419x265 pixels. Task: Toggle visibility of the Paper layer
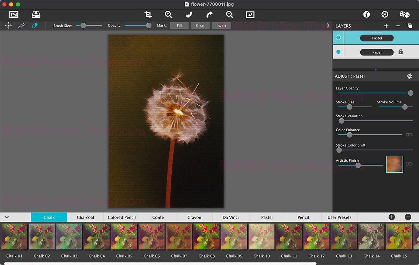338,52
